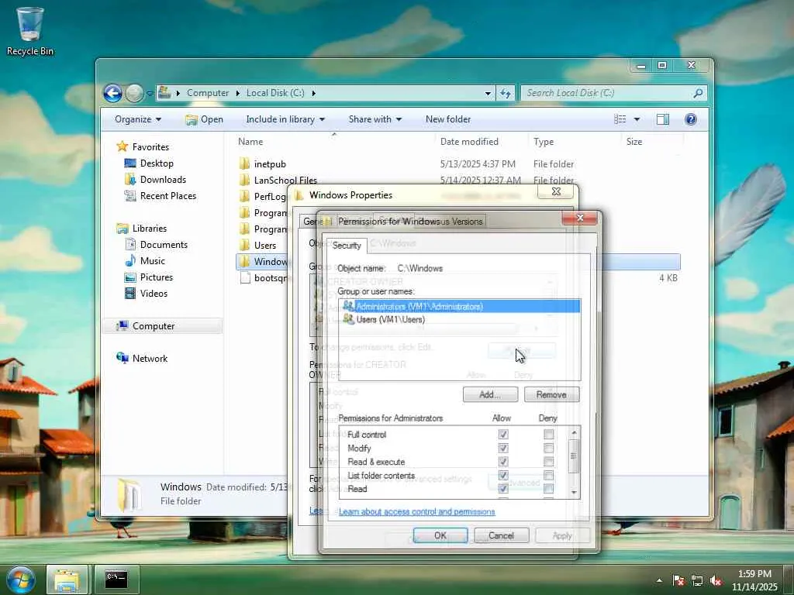
Task: Toggle Deny checkbox for Full control
Action: [x=548, y=435]
